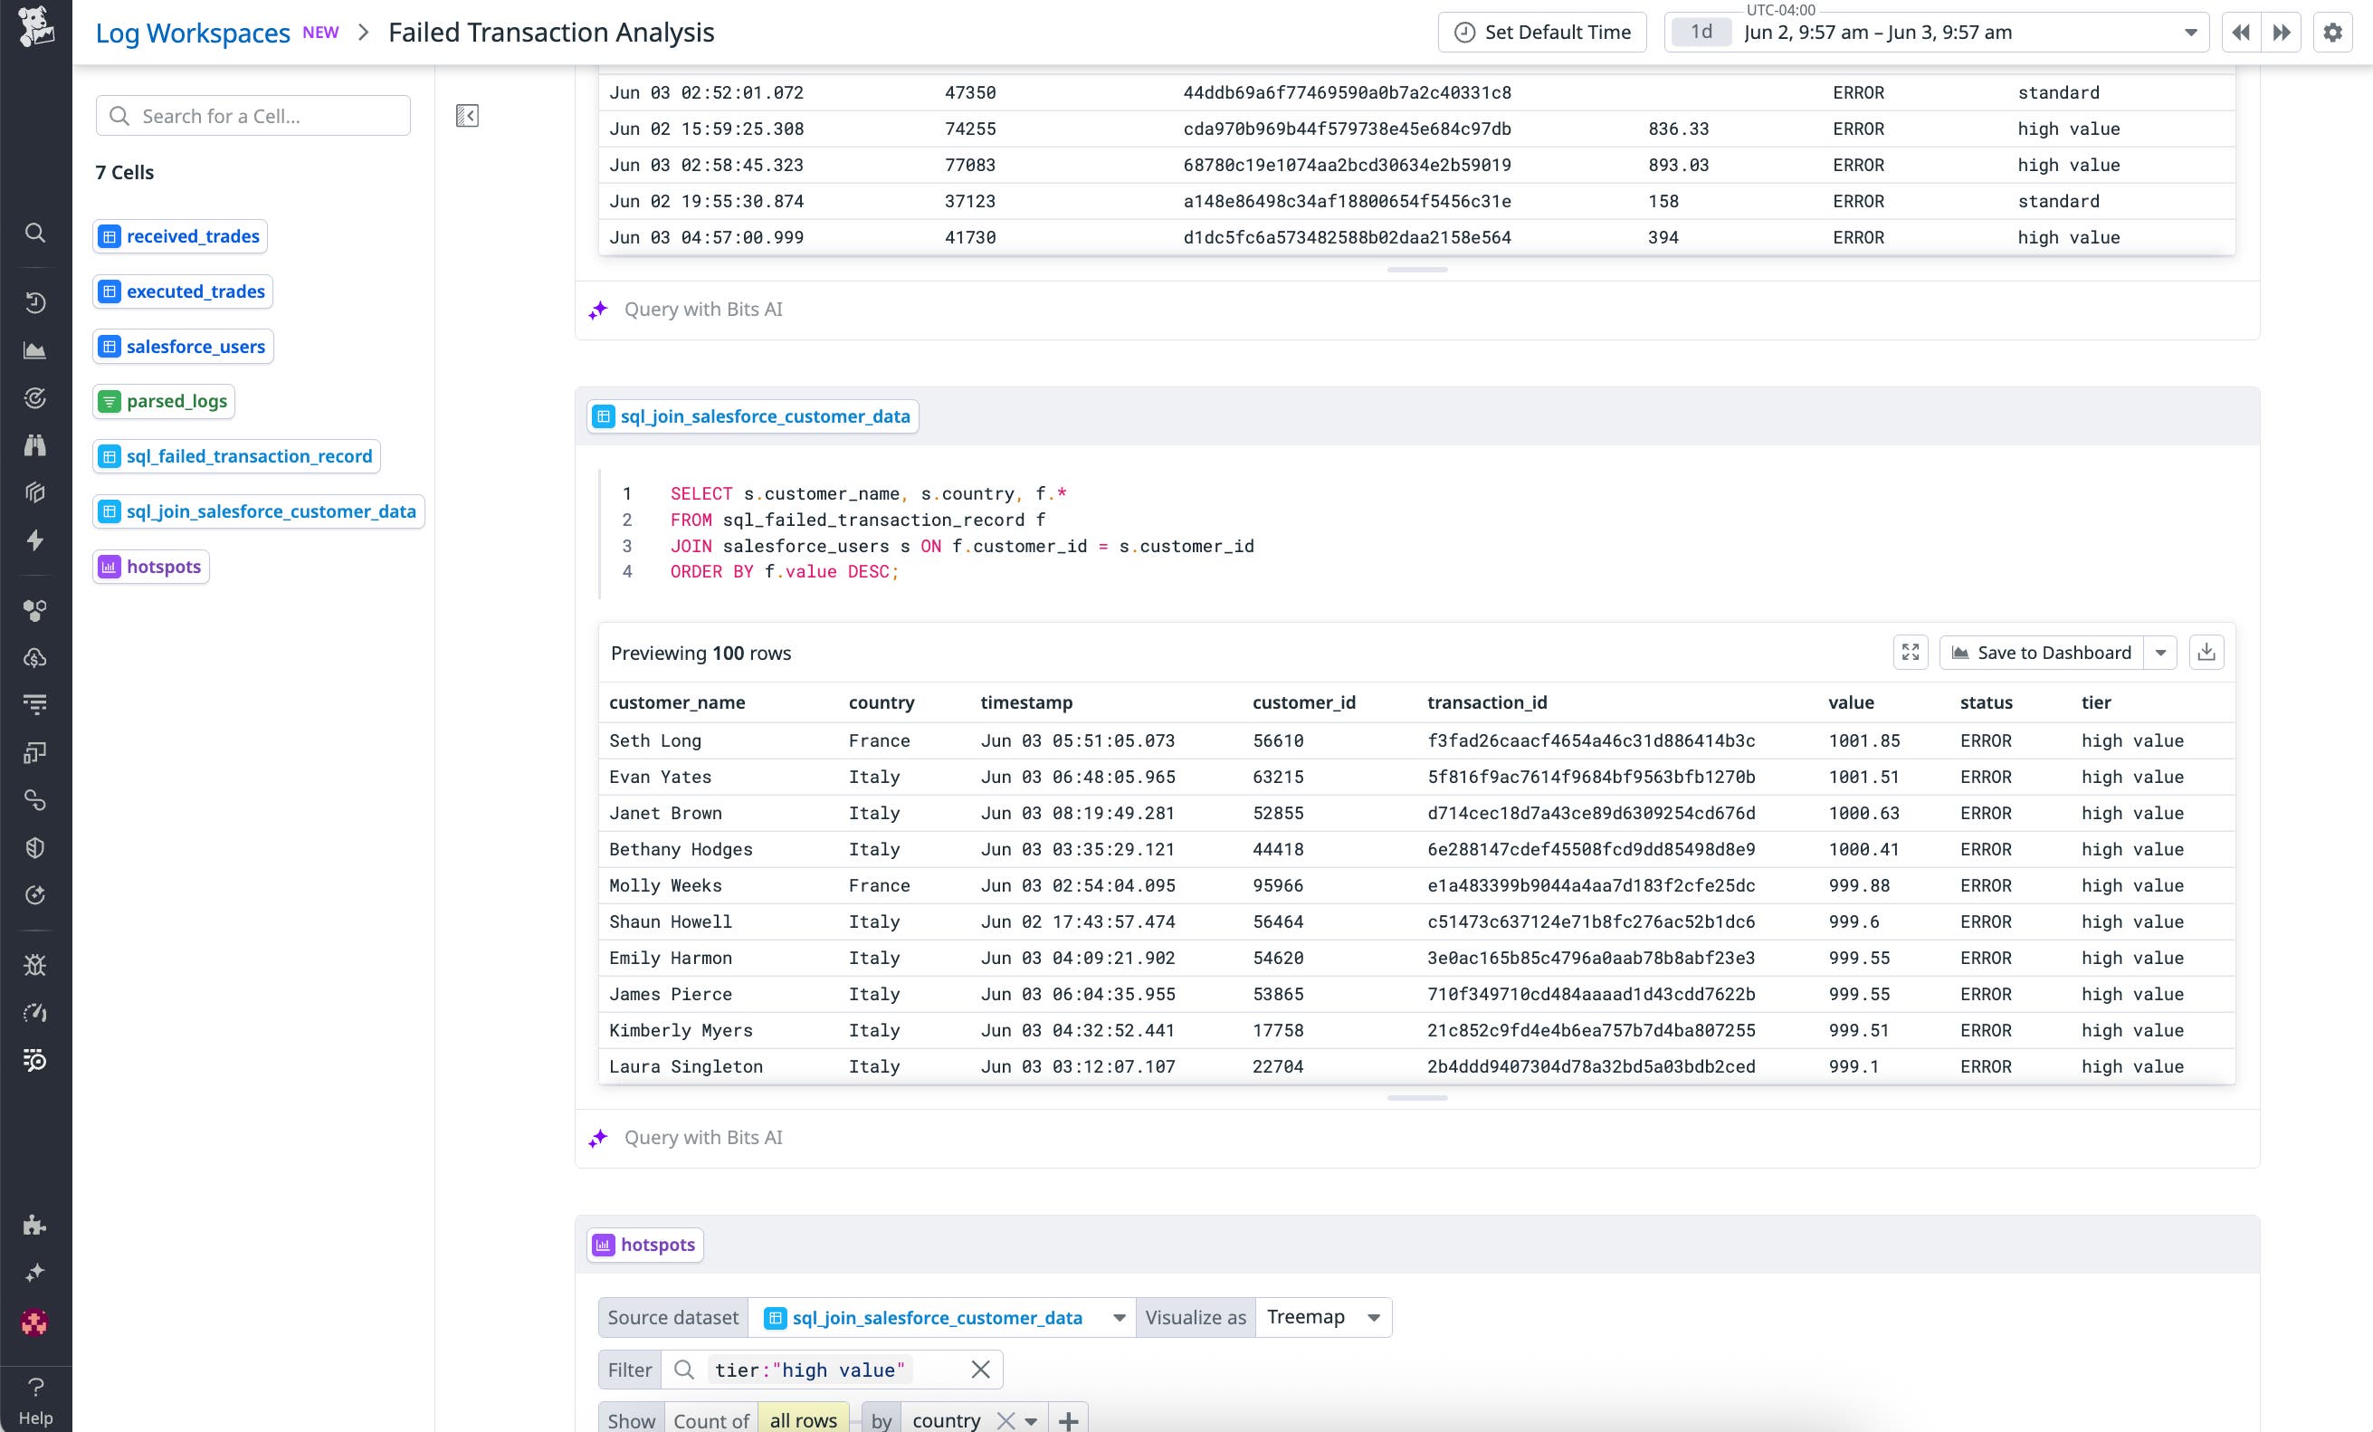Click the lightning bolt icon in the sidebar
2373x1432 pixels.
35,540
